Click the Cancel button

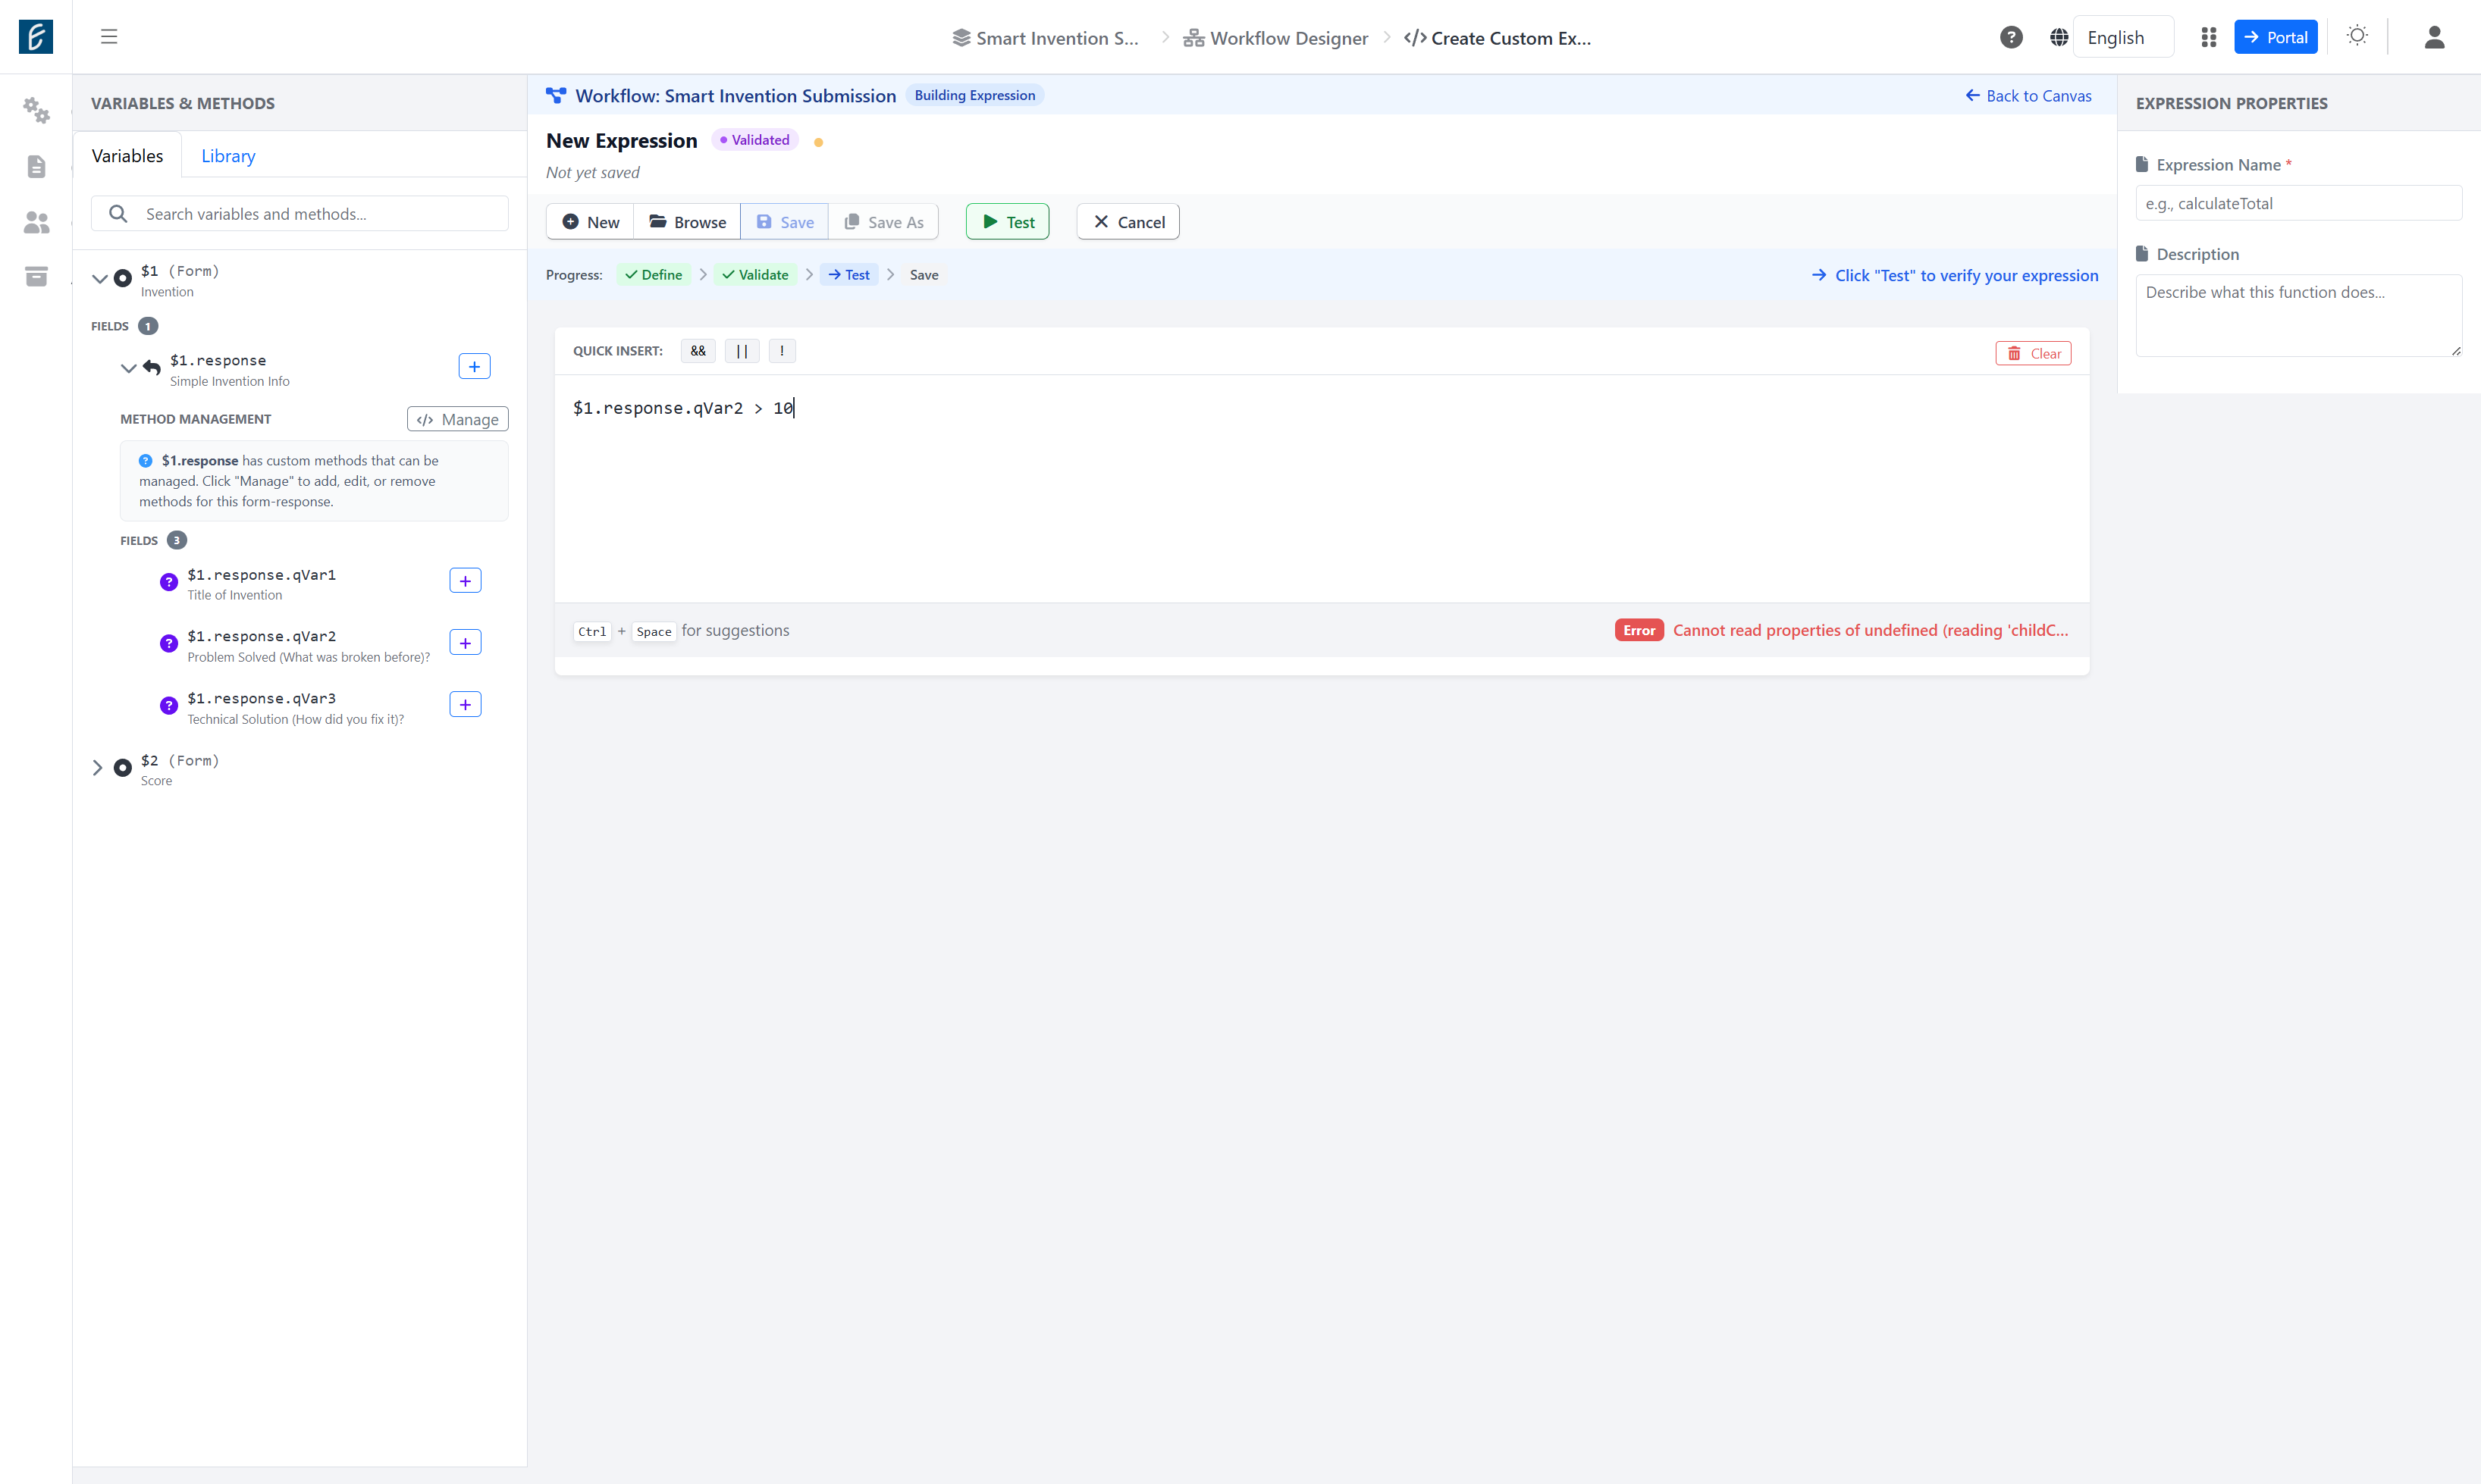coord(1128,222)
